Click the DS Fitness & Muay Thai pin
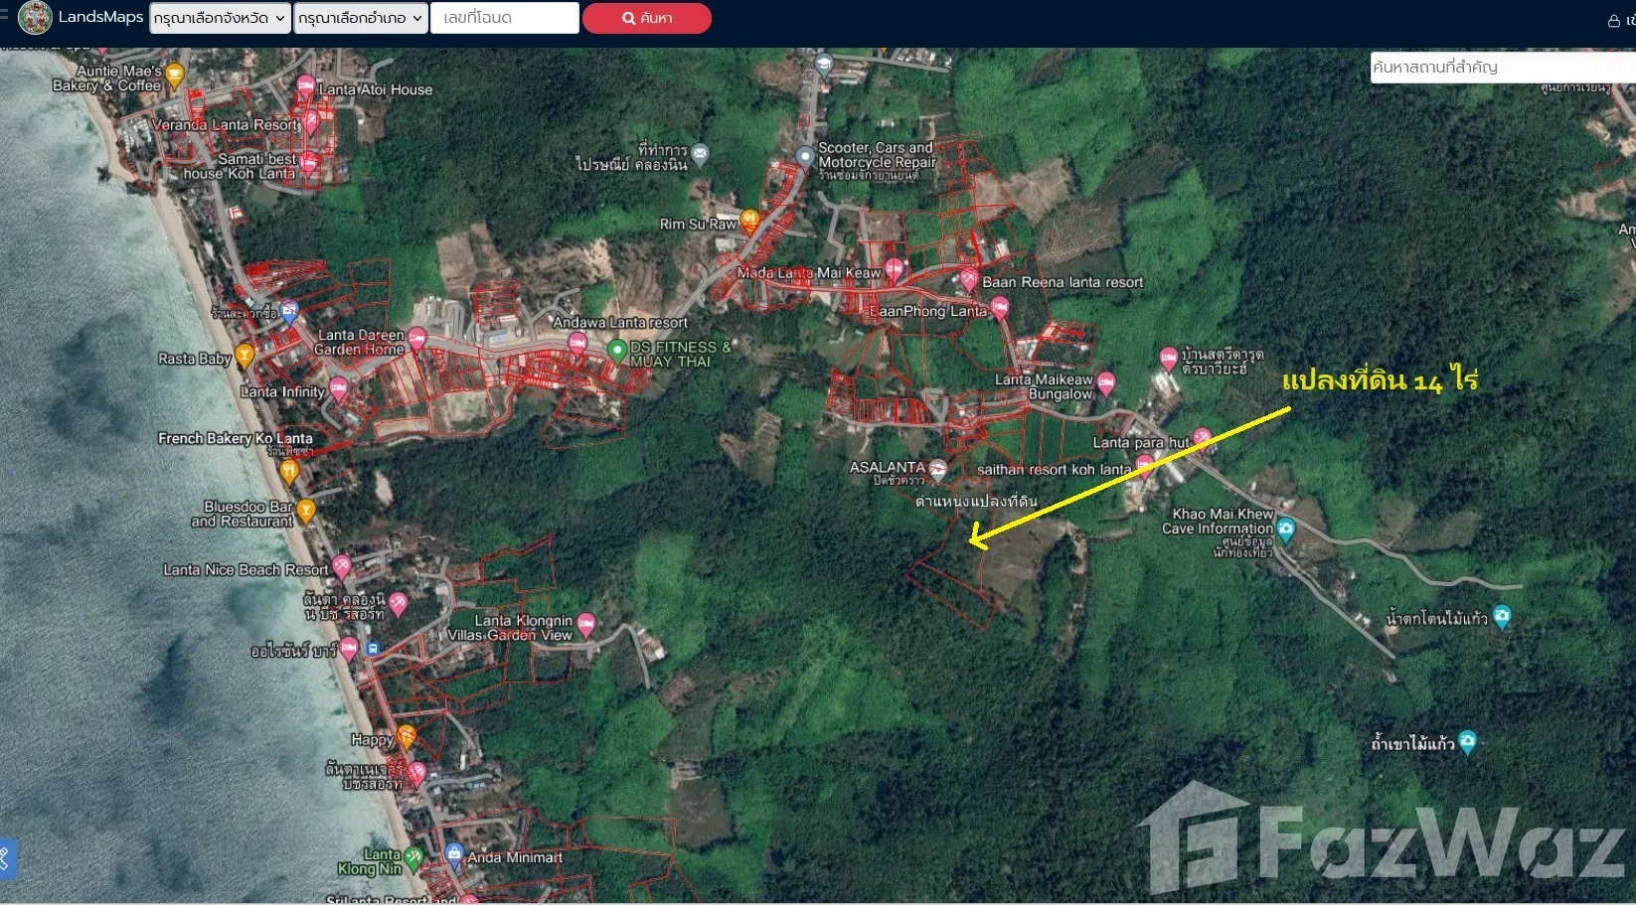The height and width of the screenshot is (905, 1636). pos(617,350)
